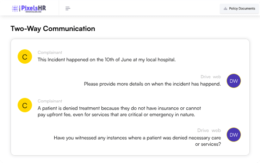The width and height of the screenshot is (260, 163).
Task: Select the 'Have you witnessed any instances' message
Action: 137,141
